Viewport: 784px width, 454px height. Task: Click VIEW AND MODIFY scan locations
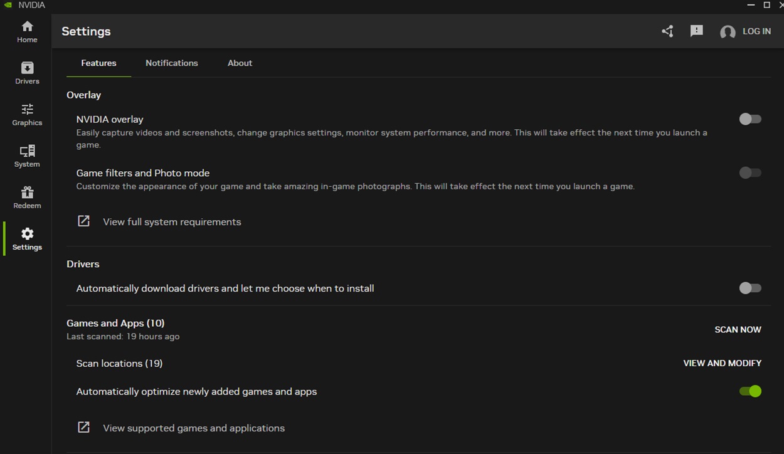(x=722, y=363)
